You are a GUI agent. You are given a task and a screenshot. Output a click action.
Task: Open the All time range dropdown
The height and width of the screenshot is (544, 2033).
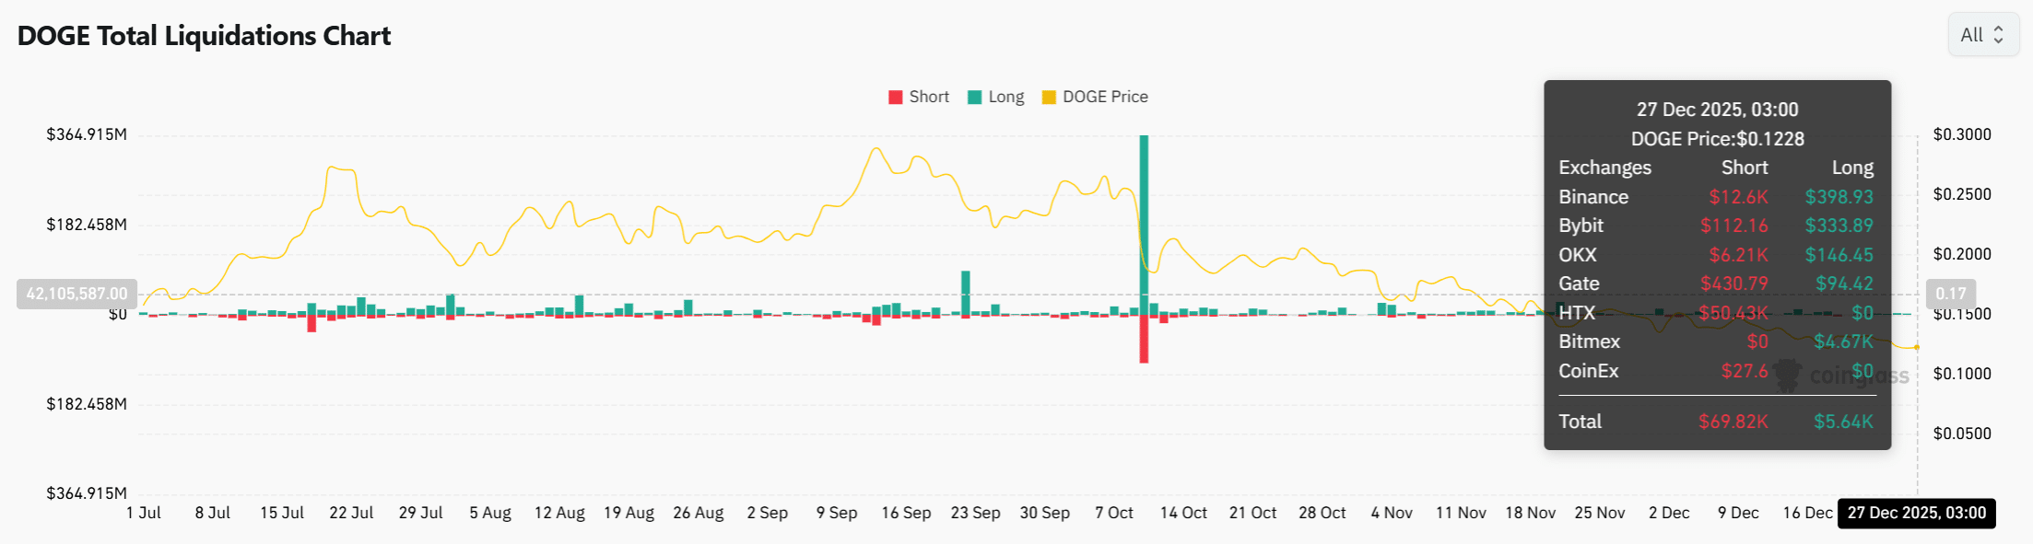point(1982,35)
